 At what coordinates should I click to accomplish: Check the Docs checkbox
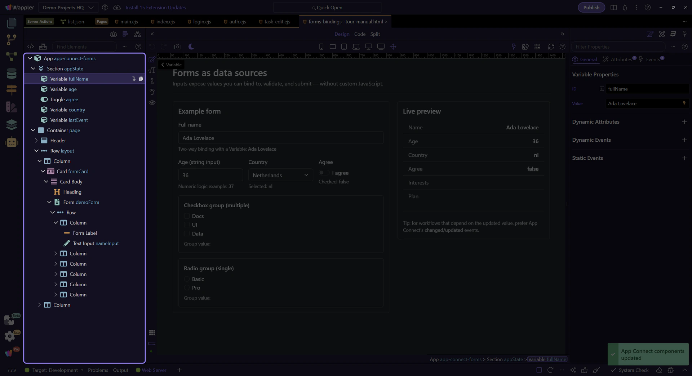(187, 216)
